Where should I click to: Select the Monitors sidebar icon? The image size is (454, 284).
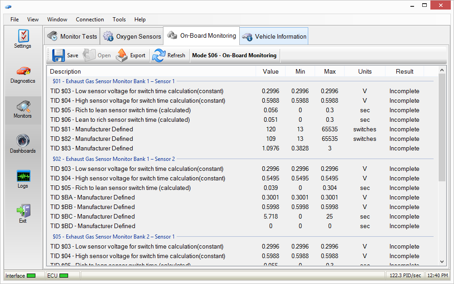point(23,107)
